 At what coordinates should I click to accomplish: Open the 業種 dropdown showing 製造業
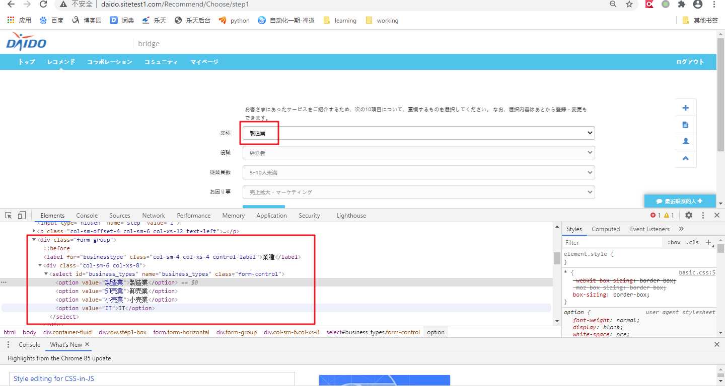[418, 133]
